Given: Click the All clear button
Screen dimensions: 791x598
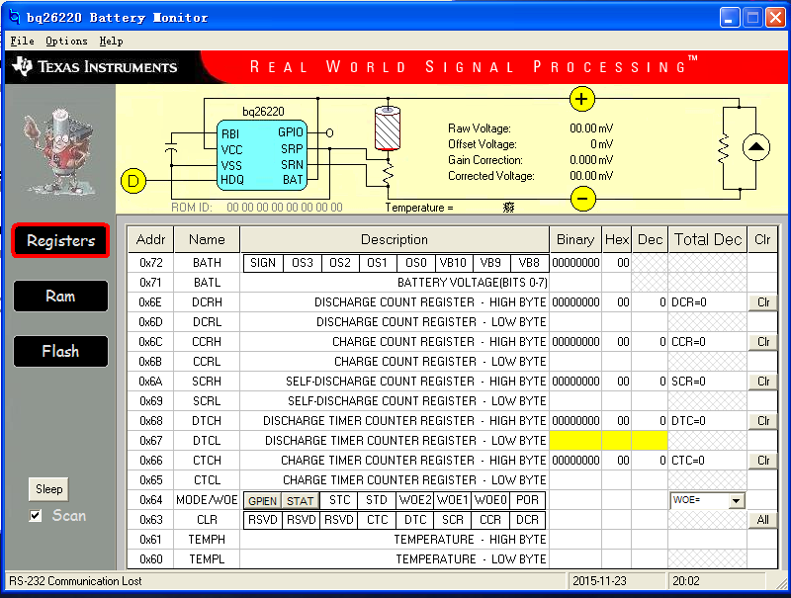Looking at the screenshot, I should pyautogui.click(x=762, y=520).
